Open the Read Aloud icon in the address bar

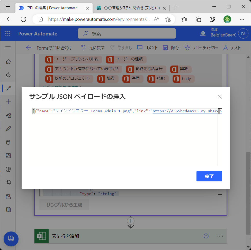pos(156,19)
